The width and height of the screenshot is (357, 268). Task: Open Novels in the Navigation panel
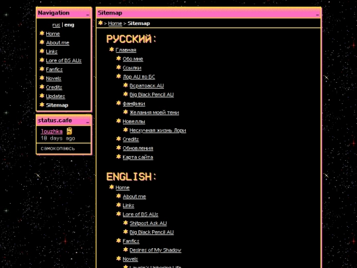[54, 78]
